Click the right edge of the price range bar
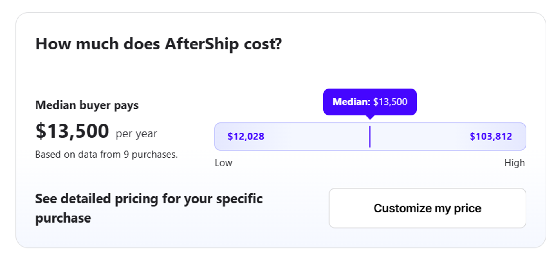 click(x=523, y=136)
